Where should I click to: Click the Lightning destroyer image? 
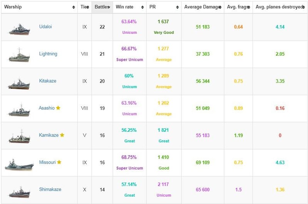click(19, 55)
